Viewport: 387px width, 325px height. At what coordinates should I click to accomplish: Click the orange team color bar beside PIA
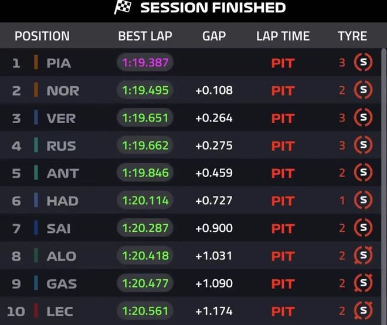[x=36, y=63]
